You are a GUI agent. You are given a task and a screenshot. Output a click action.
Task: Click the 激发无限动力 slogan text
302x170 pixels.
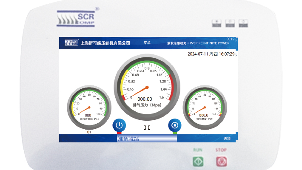tap(177, 43)
